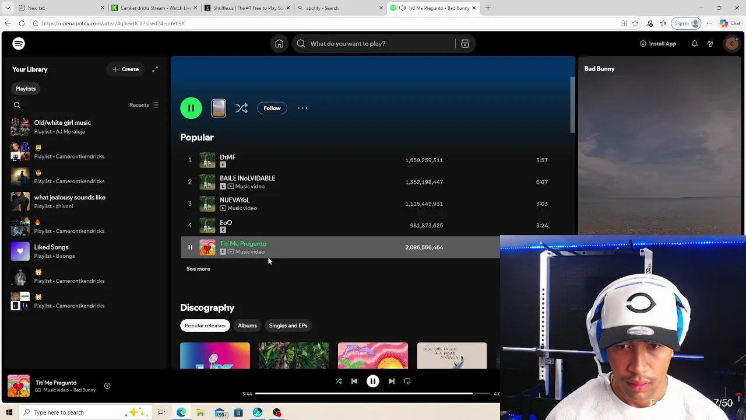Viewport: 746px width, 420px height.
Task: Open the first Discography album cover
Action: [215, 355]
